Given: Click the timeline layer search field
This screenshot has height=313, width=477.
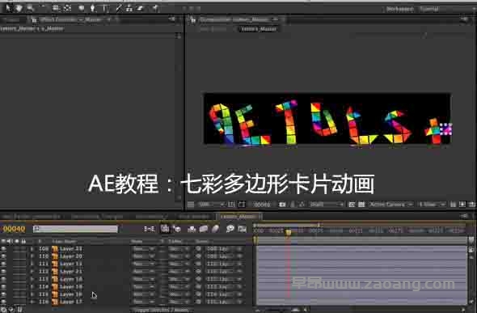Looking at the screenshot, I should (x=75, y=229).
